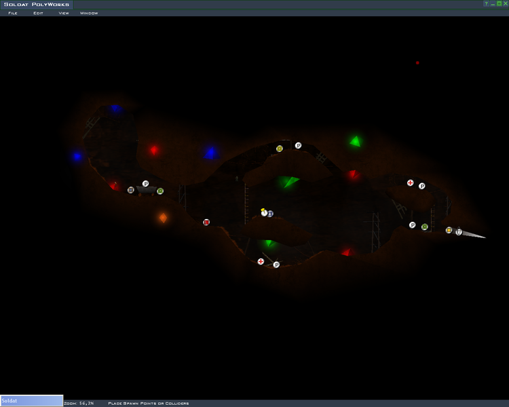509x407 pixels.
Task: Select the green triangle light at upper right
Action: (x=355, y=141)
